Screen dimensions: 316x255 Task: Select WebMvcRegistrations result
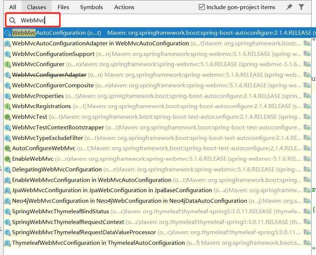pos(157,106)
